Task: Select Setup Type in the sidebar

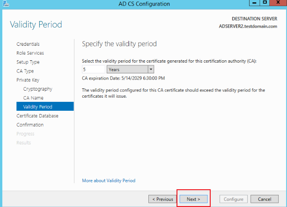Action: (x=28, y=62)
